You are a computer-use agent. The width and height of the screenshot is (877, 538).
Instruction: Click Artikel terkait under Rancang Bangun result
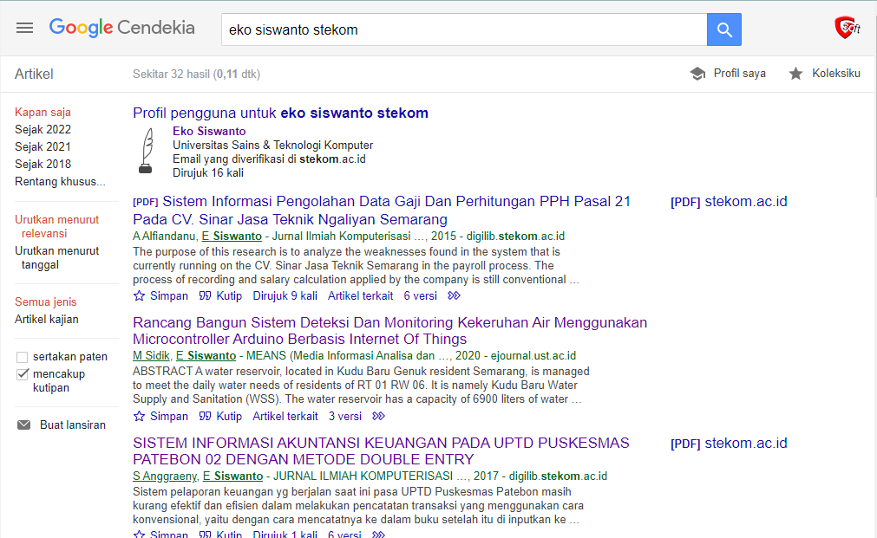[285, 416]
